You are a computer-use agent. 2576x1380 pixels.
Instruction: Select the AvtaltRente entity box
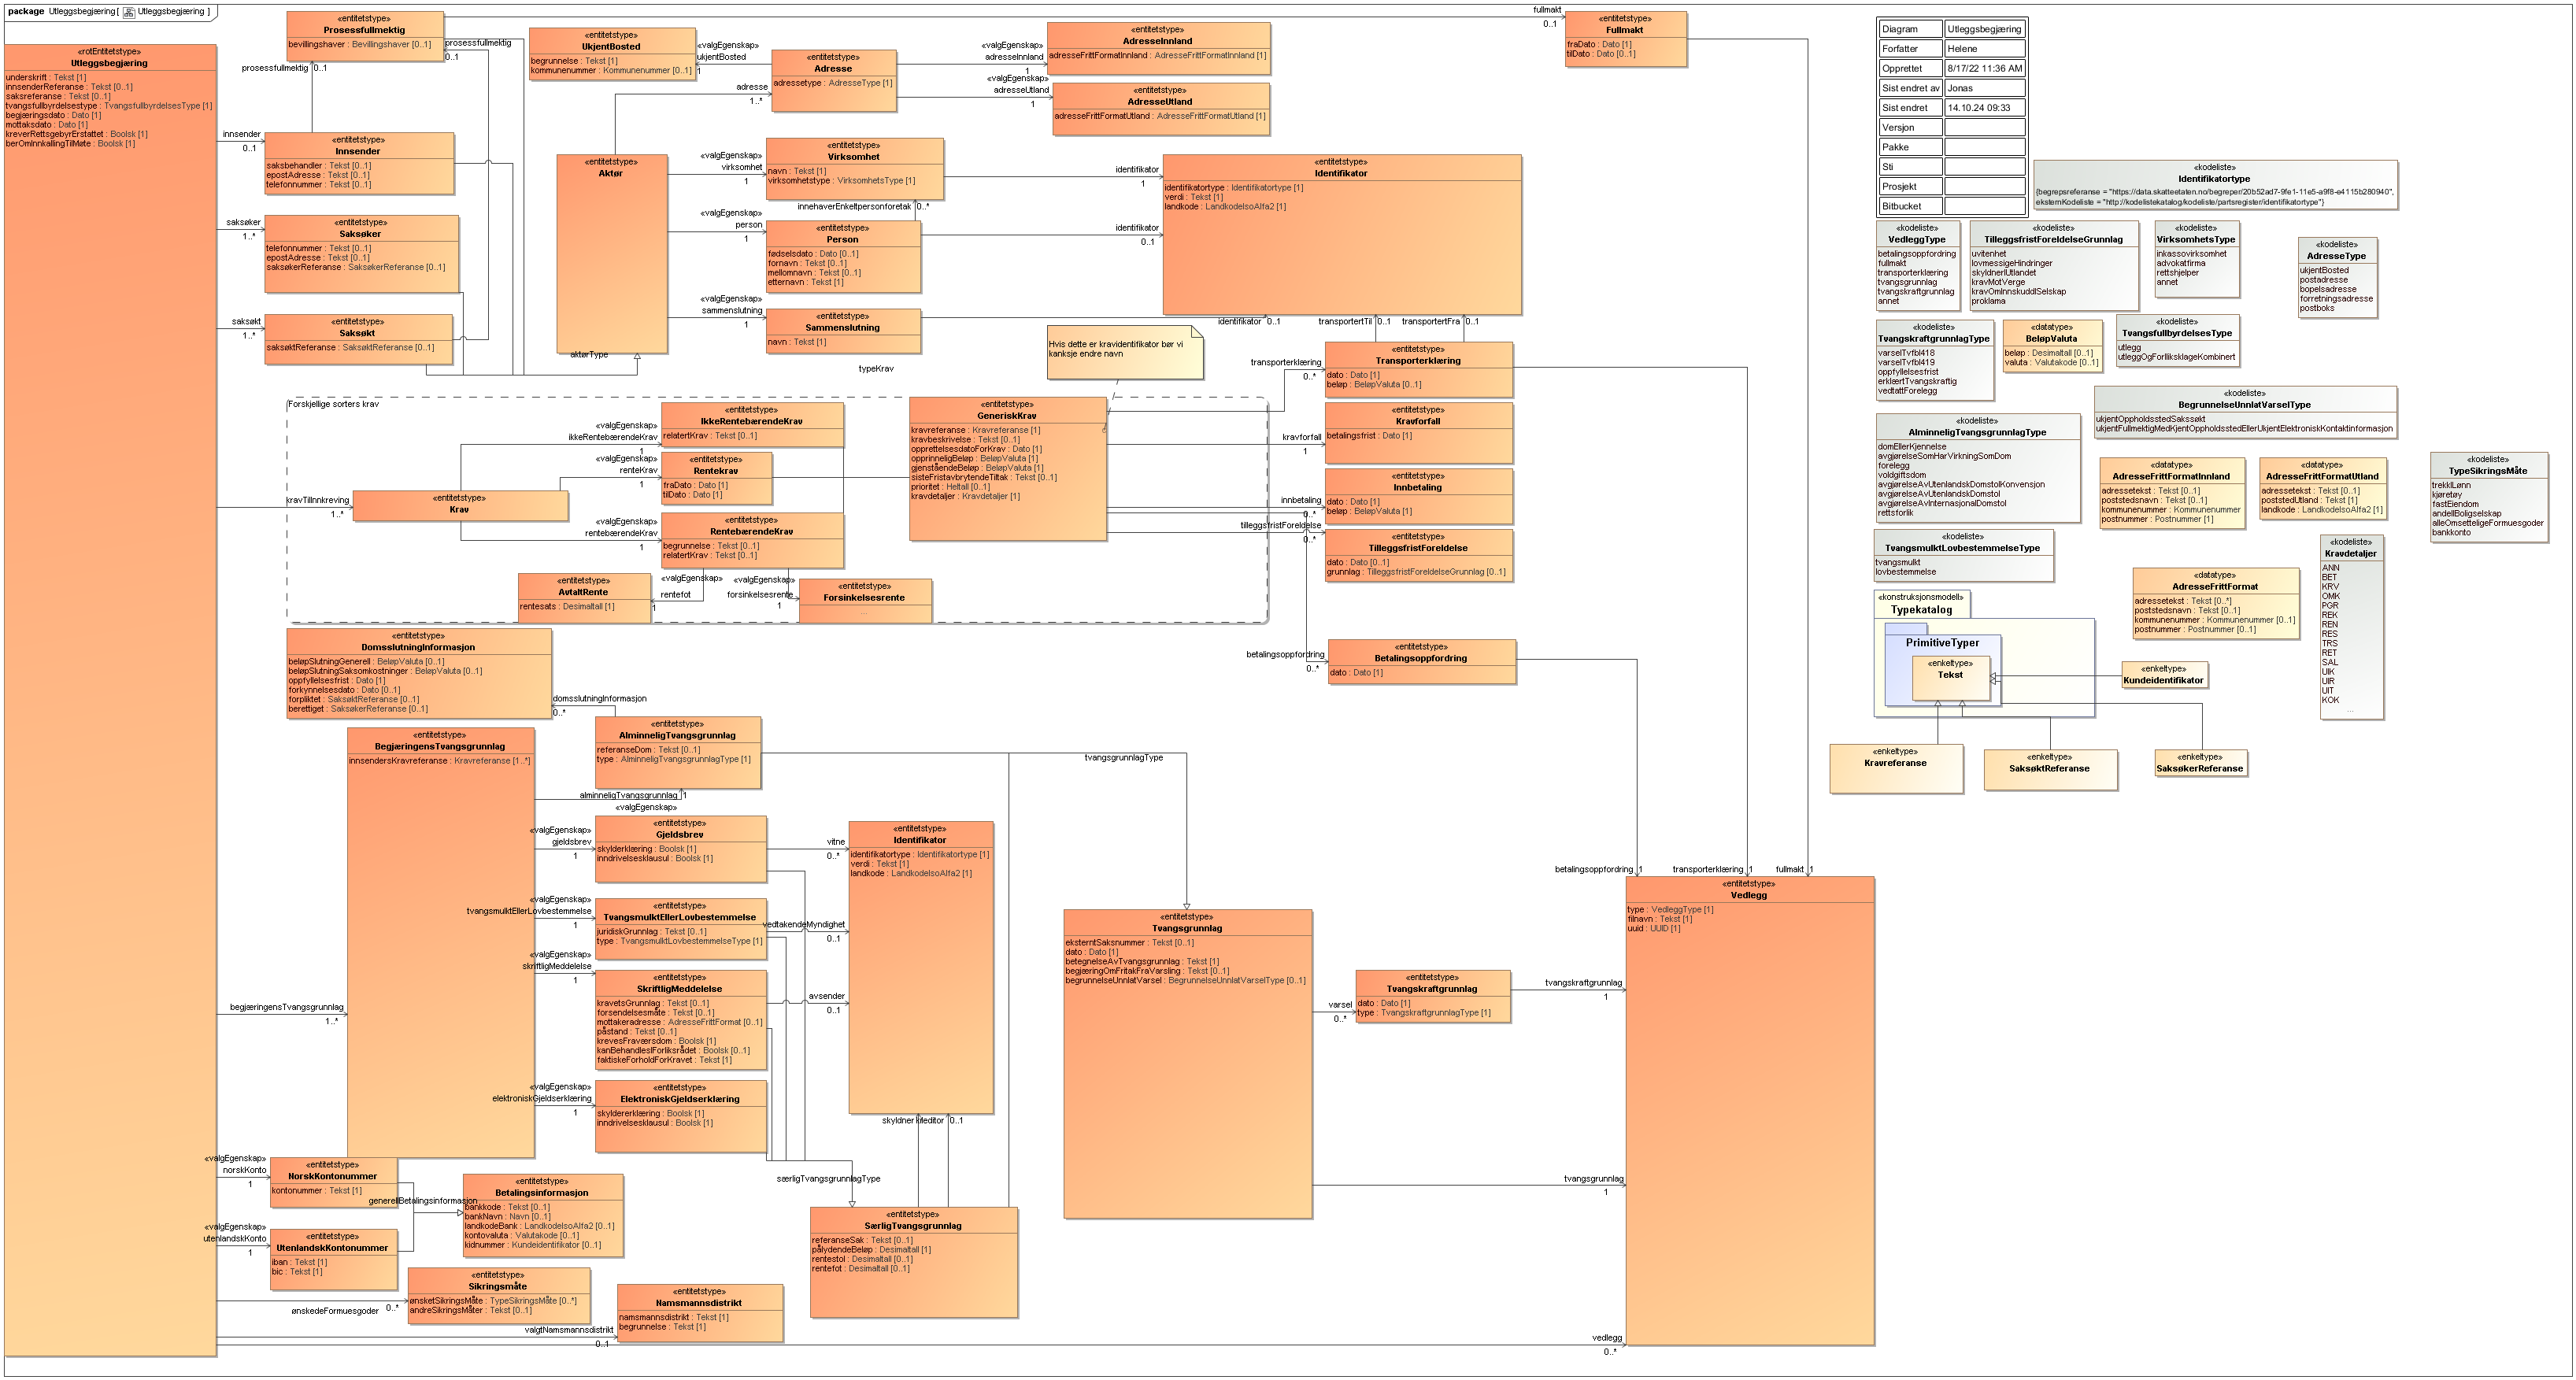584,598
